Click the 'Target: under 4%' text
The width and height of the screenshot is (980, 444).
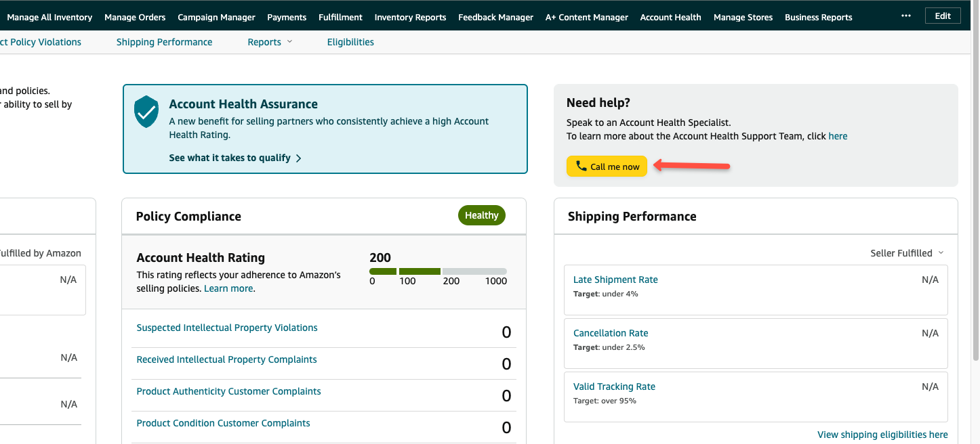[x=606, y=294]
